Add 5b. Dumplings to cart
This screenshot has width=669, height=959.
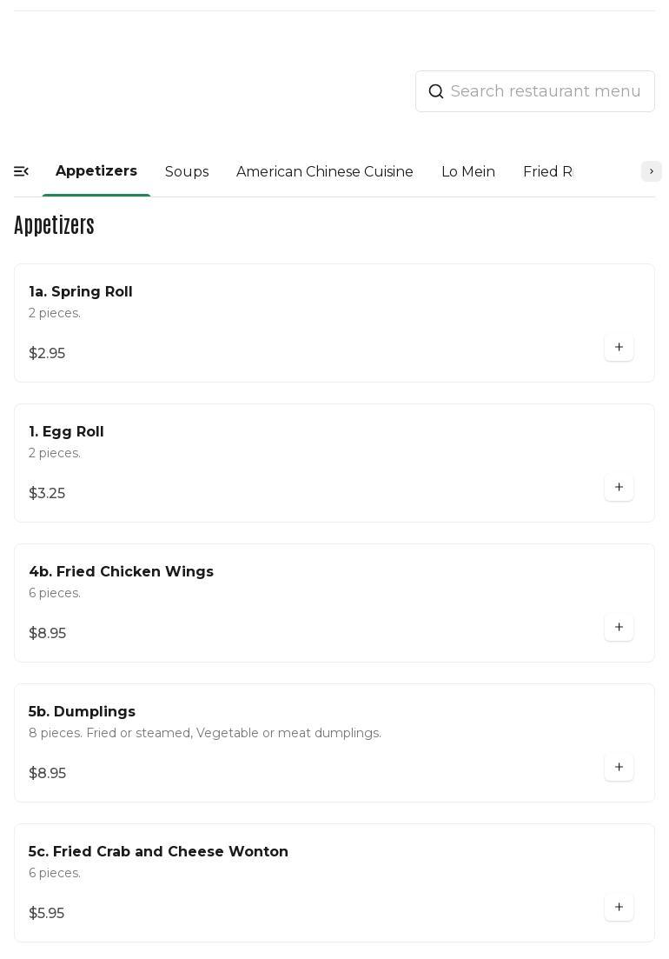pyautogui.click(x=619, y=768)
